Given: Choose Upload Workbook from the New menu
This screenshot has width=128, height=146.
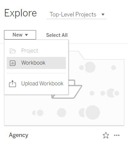Looking at the screenshot, I should pos(36,84).
